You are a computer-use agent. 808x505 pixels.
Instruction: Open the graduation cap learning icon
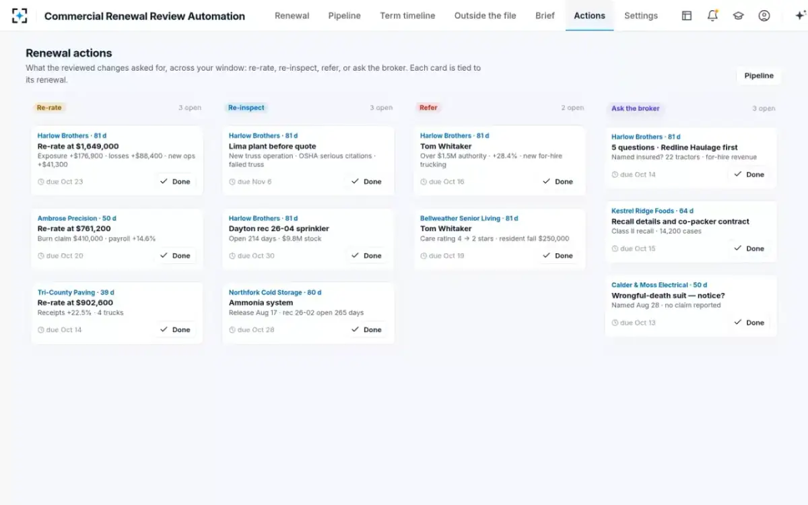[738, 15]
